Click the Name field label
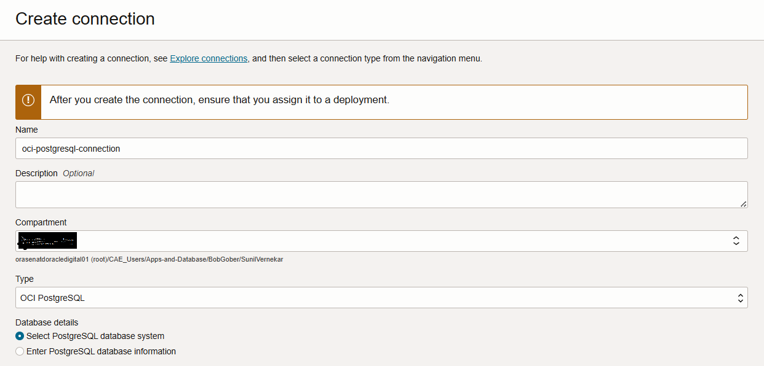 26,130
